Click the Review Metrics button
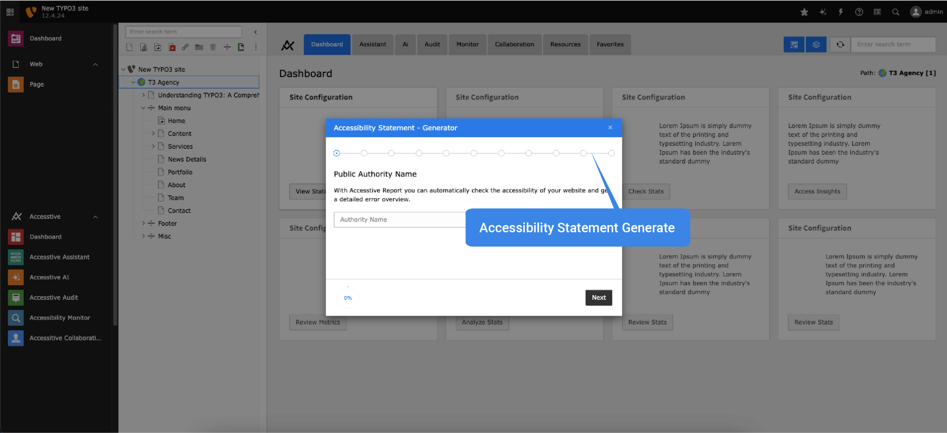Viewport: 947px width, 433px height. point(318,322)
